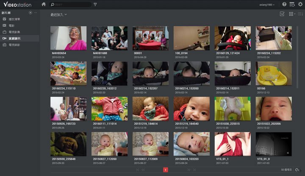This screenshot has height=176, width=305.
Task: Open video thumbnail M4H03654
Action: click(x=68, y=38)
